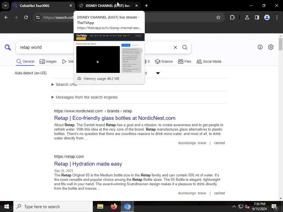The width and height of the screenshot is (283, 212).
Task: Open the Auto-detect (en-US) language dropdown
Action: coord(31,73)
